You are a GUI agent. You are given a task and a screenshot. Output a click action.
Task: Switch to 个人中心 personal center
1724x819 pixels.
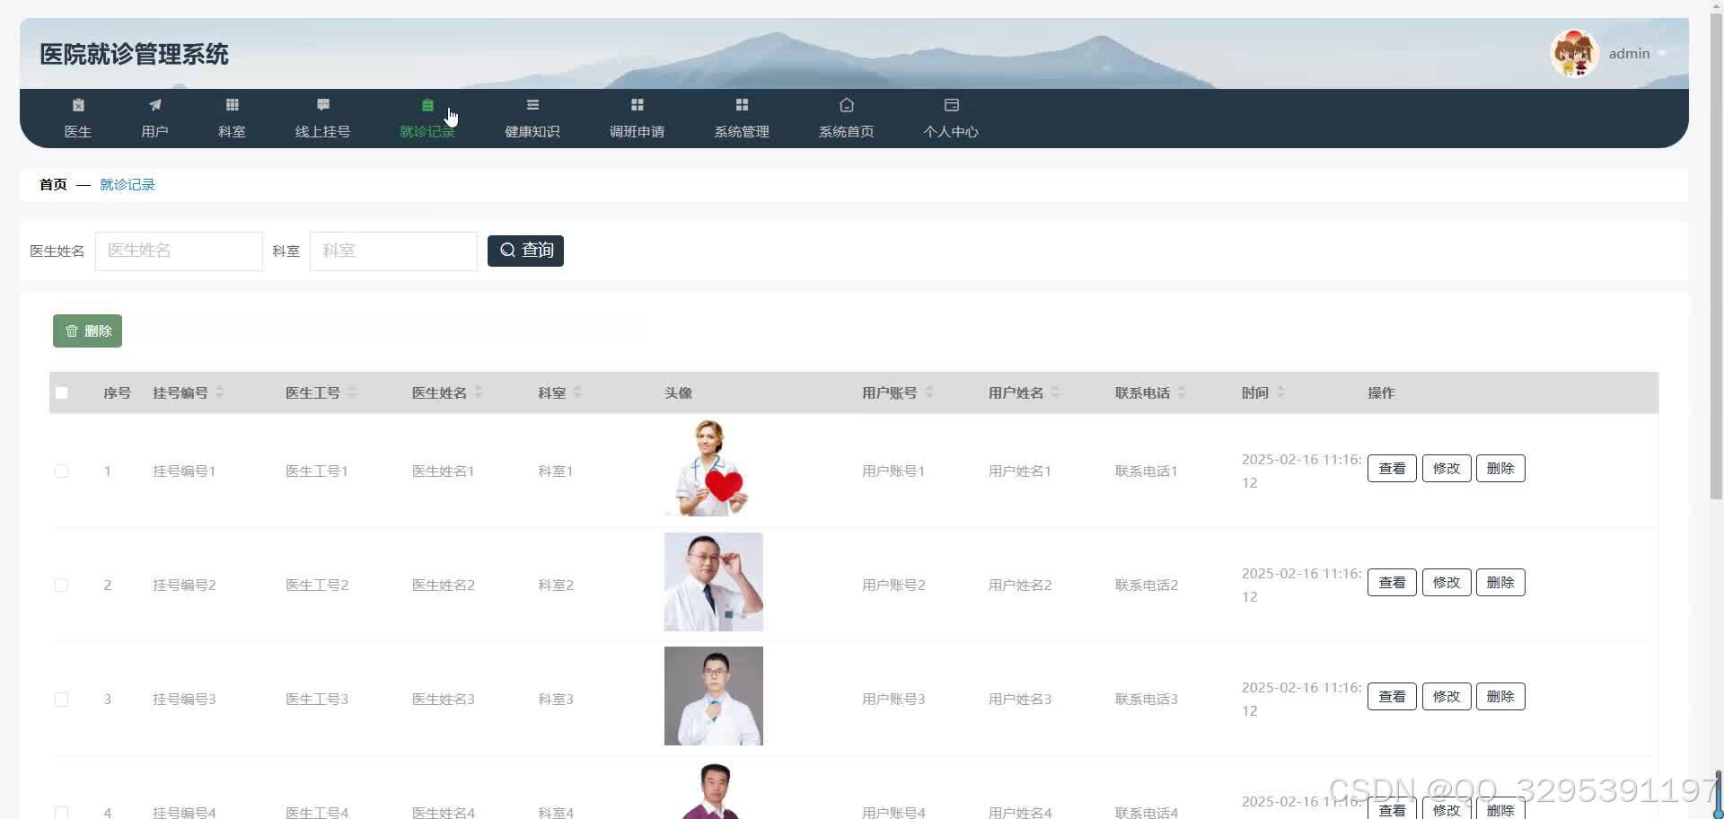[950, 118]
